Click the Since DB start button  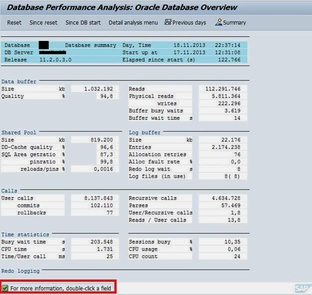coord(83,22)
